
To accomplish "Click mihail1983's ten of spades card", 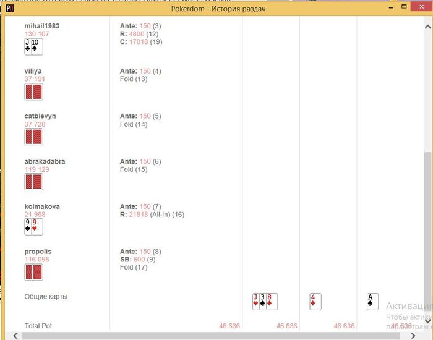I will [x=37, y=46].
